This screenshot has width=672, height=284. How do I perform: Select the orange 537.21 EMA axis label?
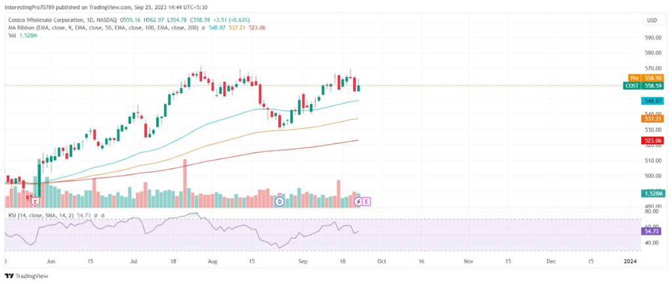click(x=652, y=118)
